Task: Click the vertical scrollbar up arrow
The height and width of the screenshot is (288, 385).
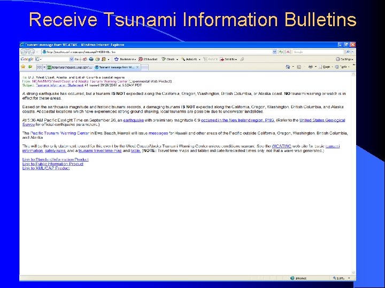Action: click(x=353, y=74)
